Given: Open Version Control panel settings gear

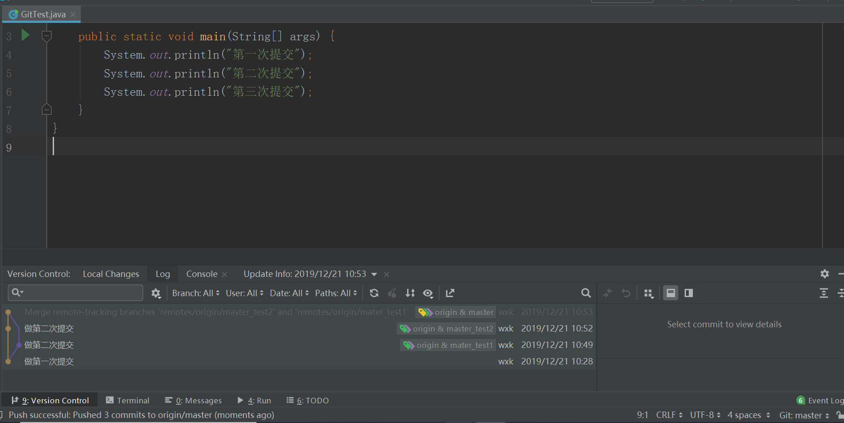Looking at the screenshot, I should [824, 274].
